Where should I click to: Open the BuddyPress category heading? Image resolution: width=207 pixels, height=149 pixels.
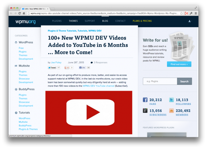click(x=27, y=89)
